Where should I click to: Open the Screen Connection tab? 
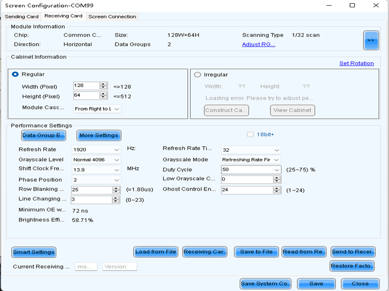tap(112, 16)
